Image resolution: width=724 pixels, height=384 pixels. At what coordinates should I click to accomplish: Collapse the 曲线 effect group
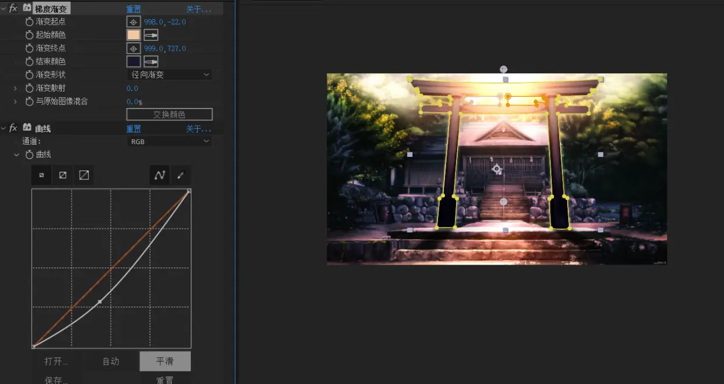tap(3, 128)
